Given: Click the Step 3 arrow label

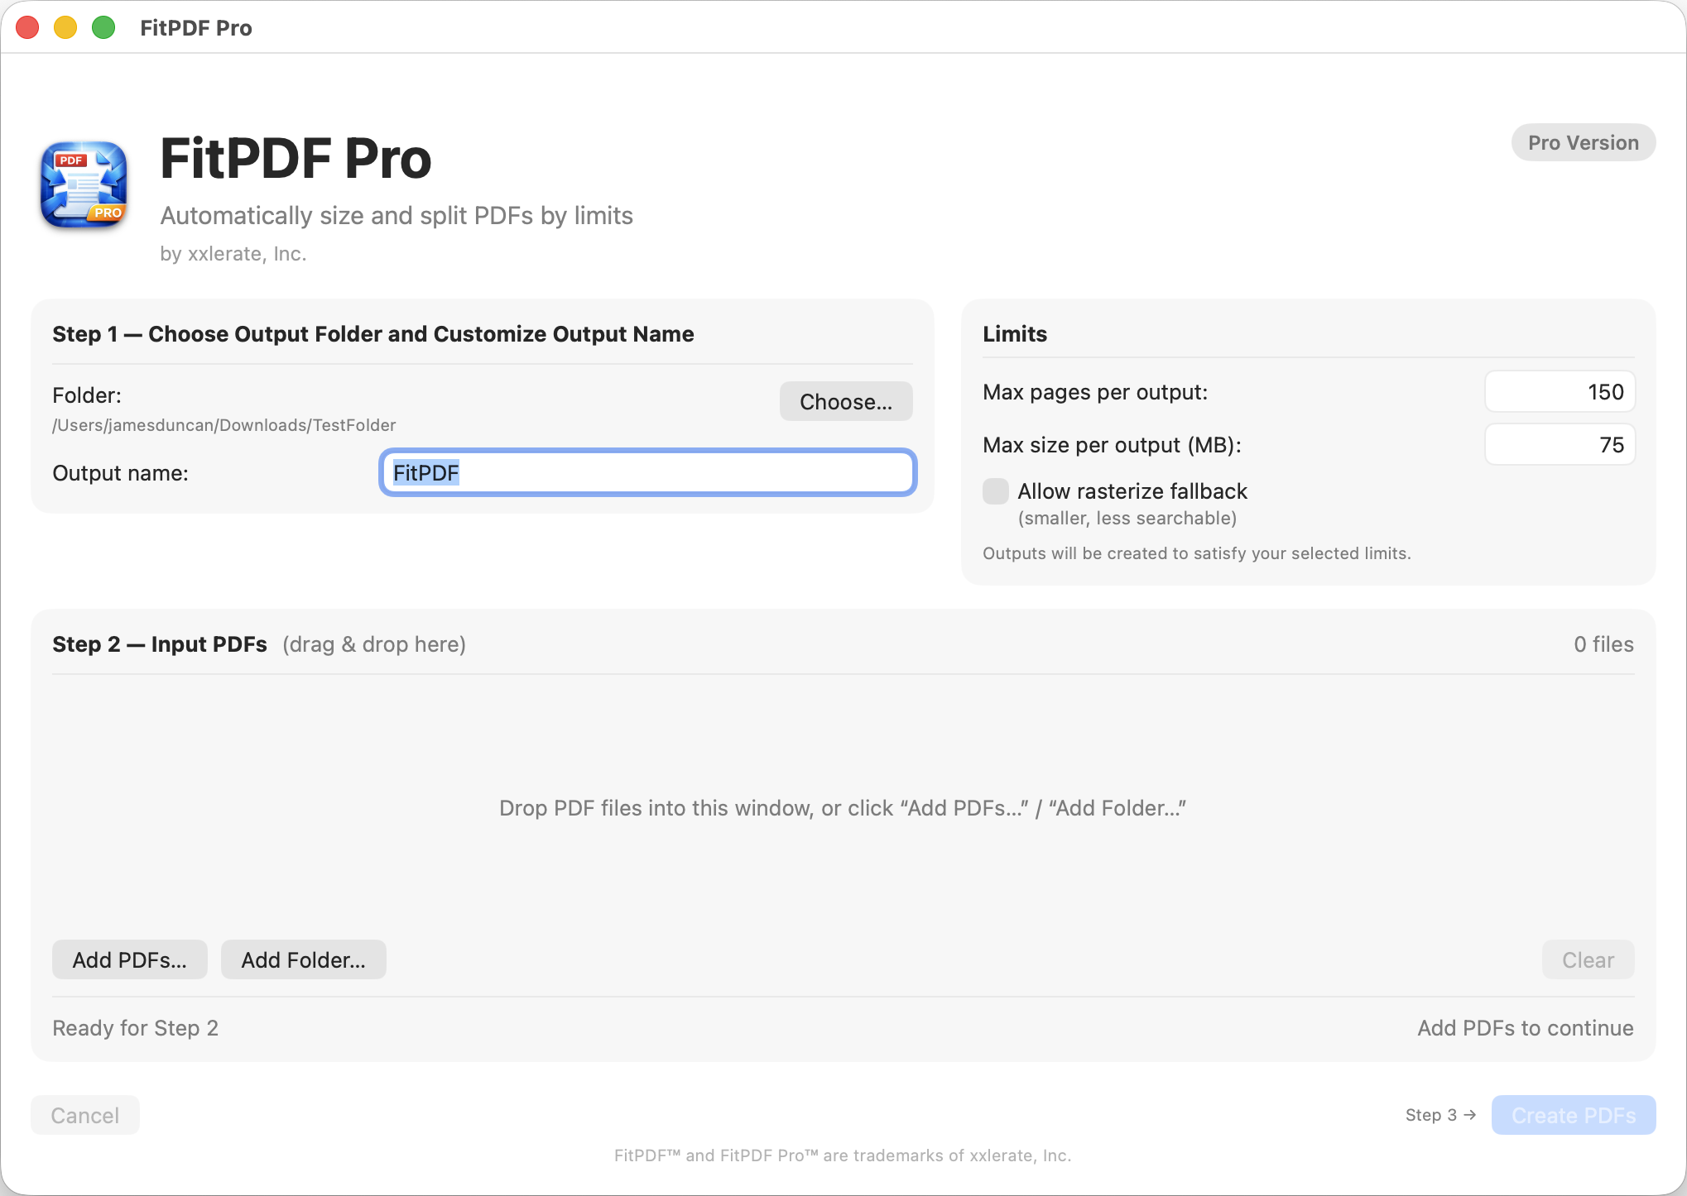Looking at the screenshot, I should click(1440, 1115).
